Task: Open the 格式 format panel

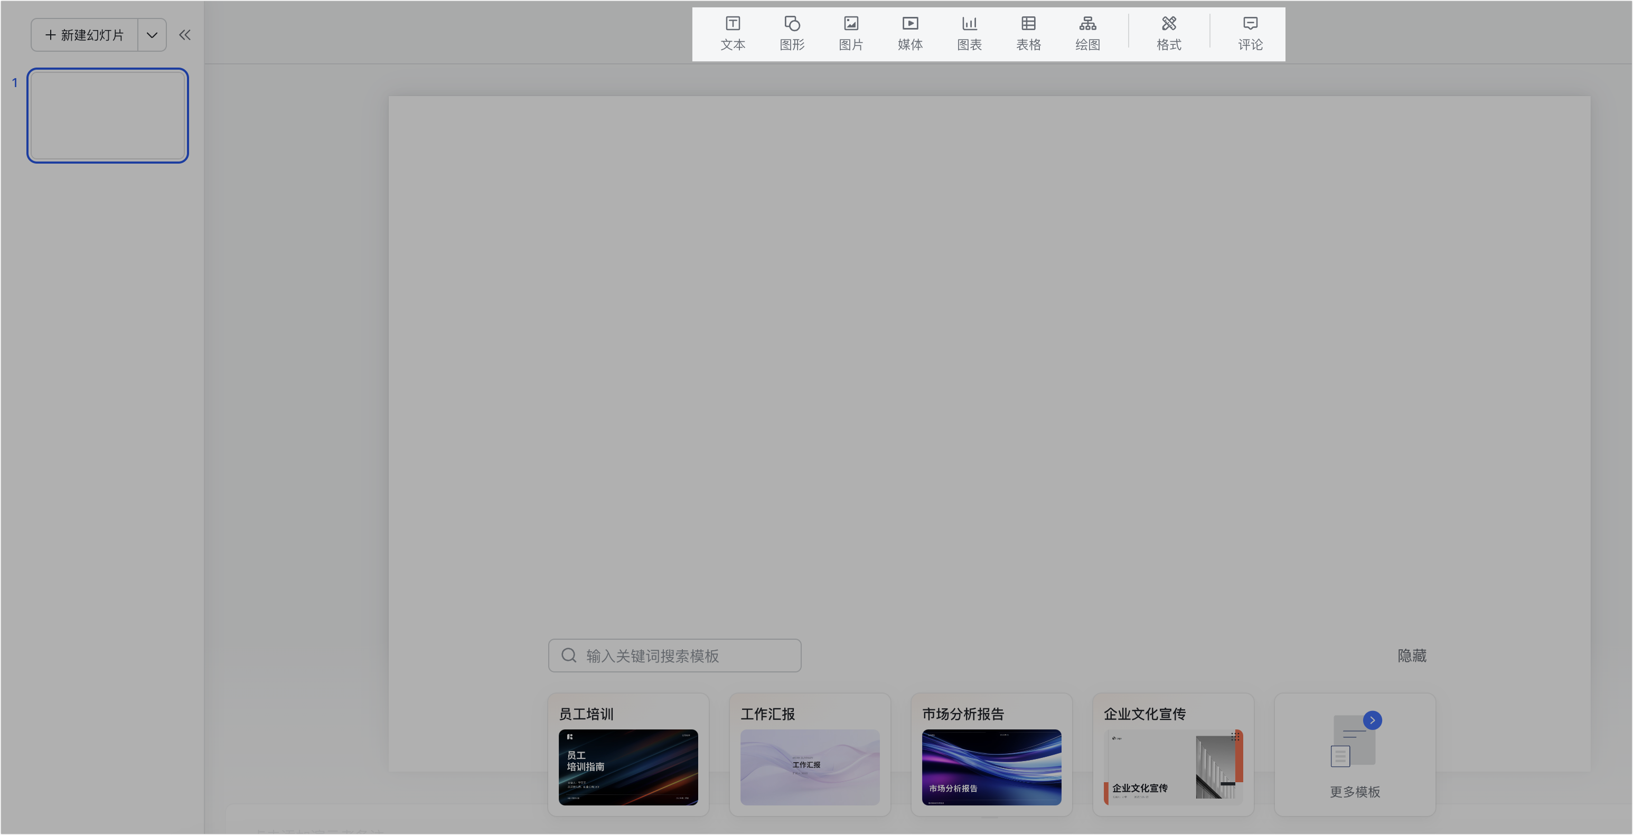Action: click(x=1168, y=34)
